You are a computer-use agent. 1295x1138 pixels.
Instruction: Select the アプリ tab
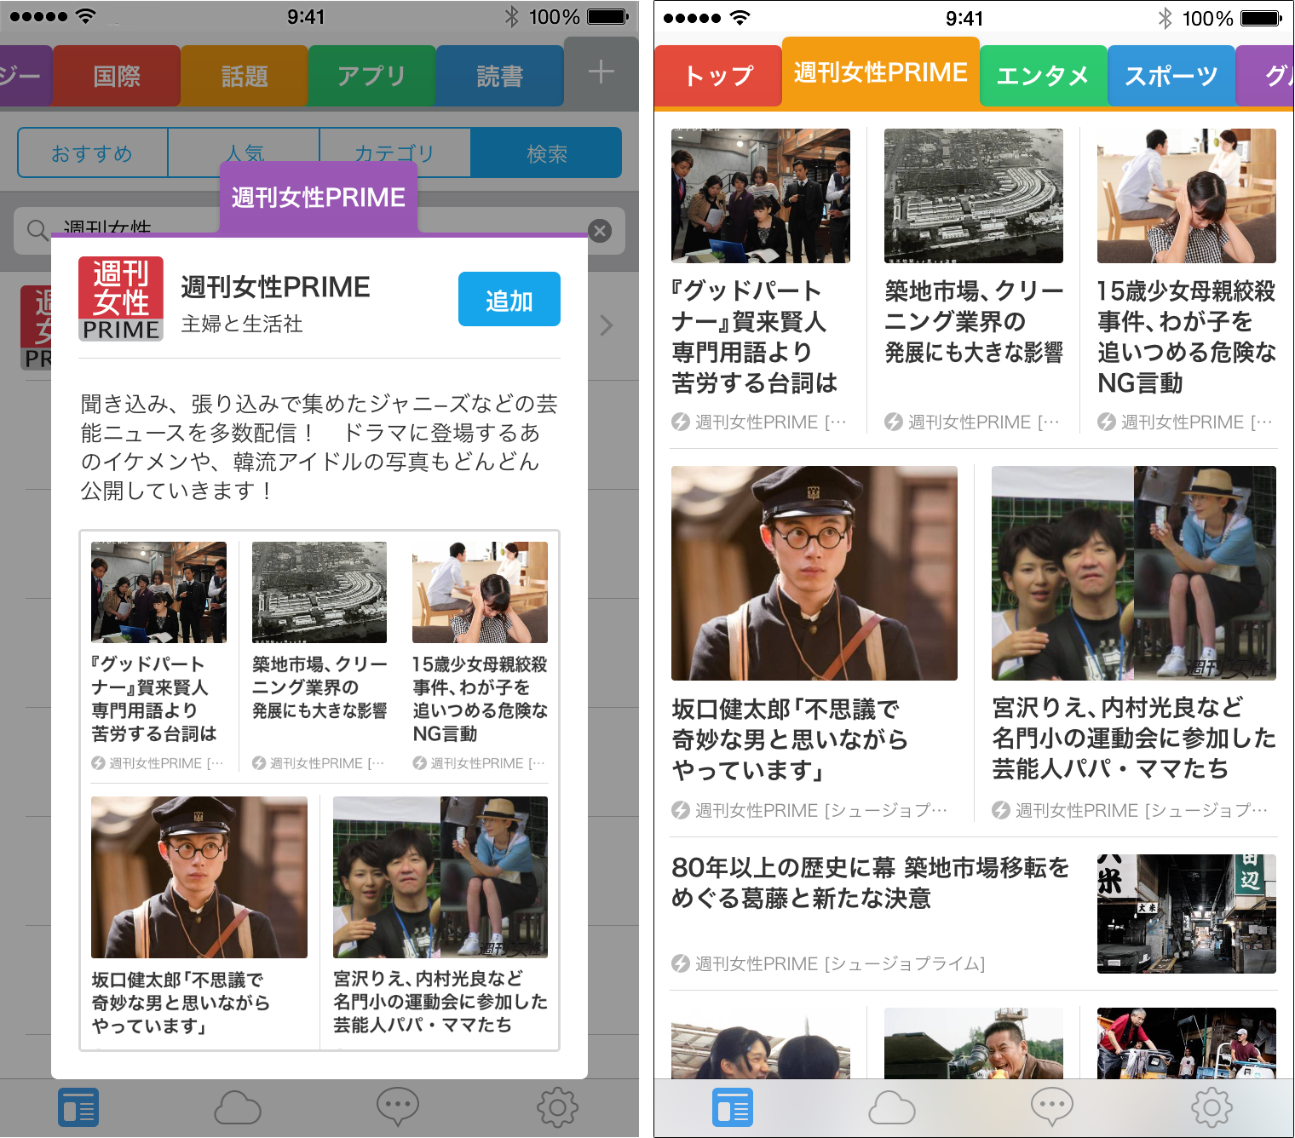(372, 76)
